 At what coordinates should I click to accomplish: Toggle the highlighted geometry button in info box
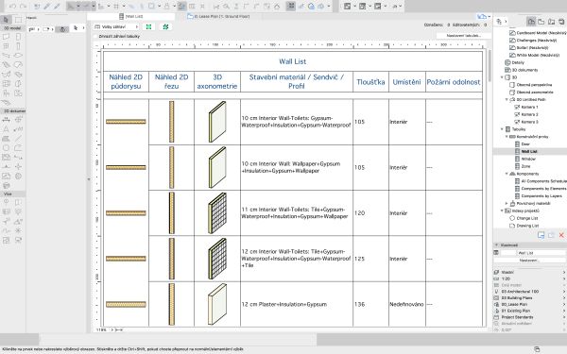click(x=62, y=29)
